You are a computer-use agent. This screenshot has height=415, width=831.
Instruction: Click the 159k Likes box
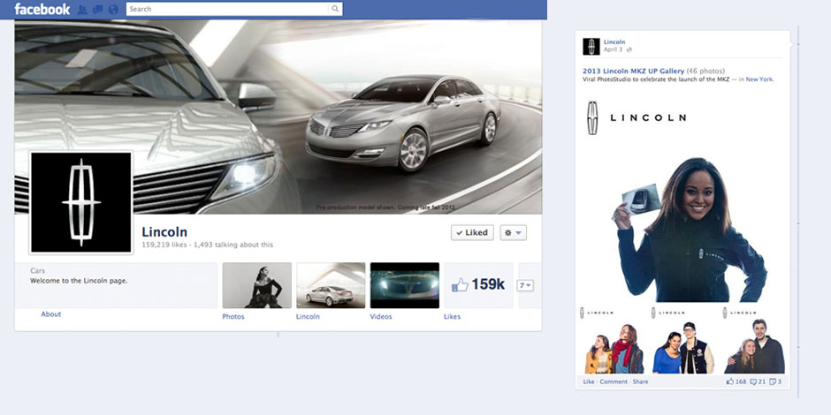478,285
